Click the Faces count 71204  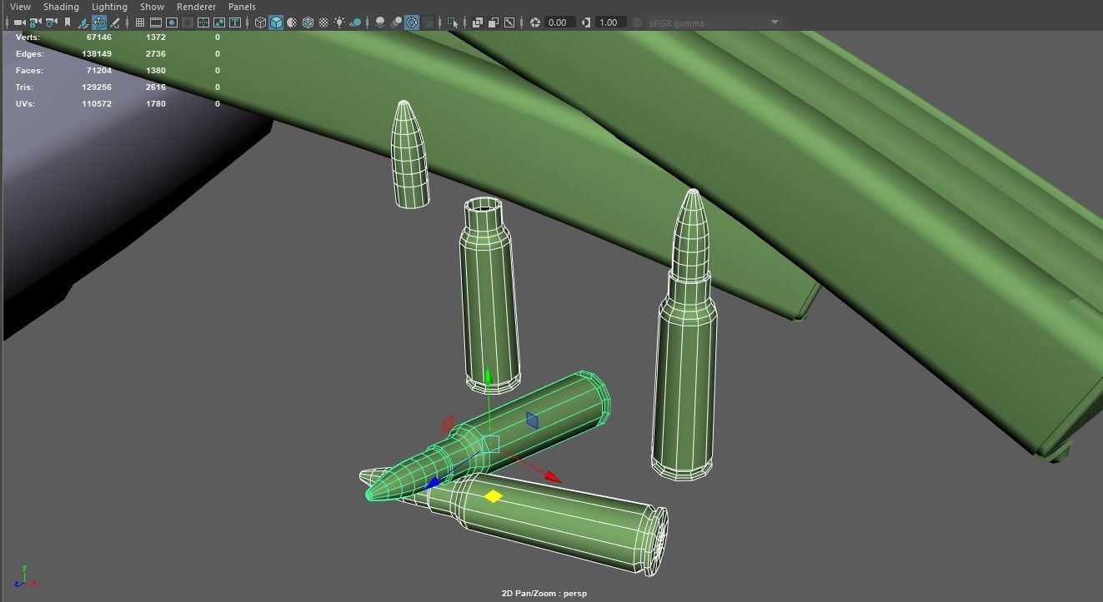tap(99, 71)
